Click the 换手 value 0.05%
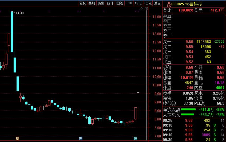Screen dimensions: 226x142 (x=188, y=93)
